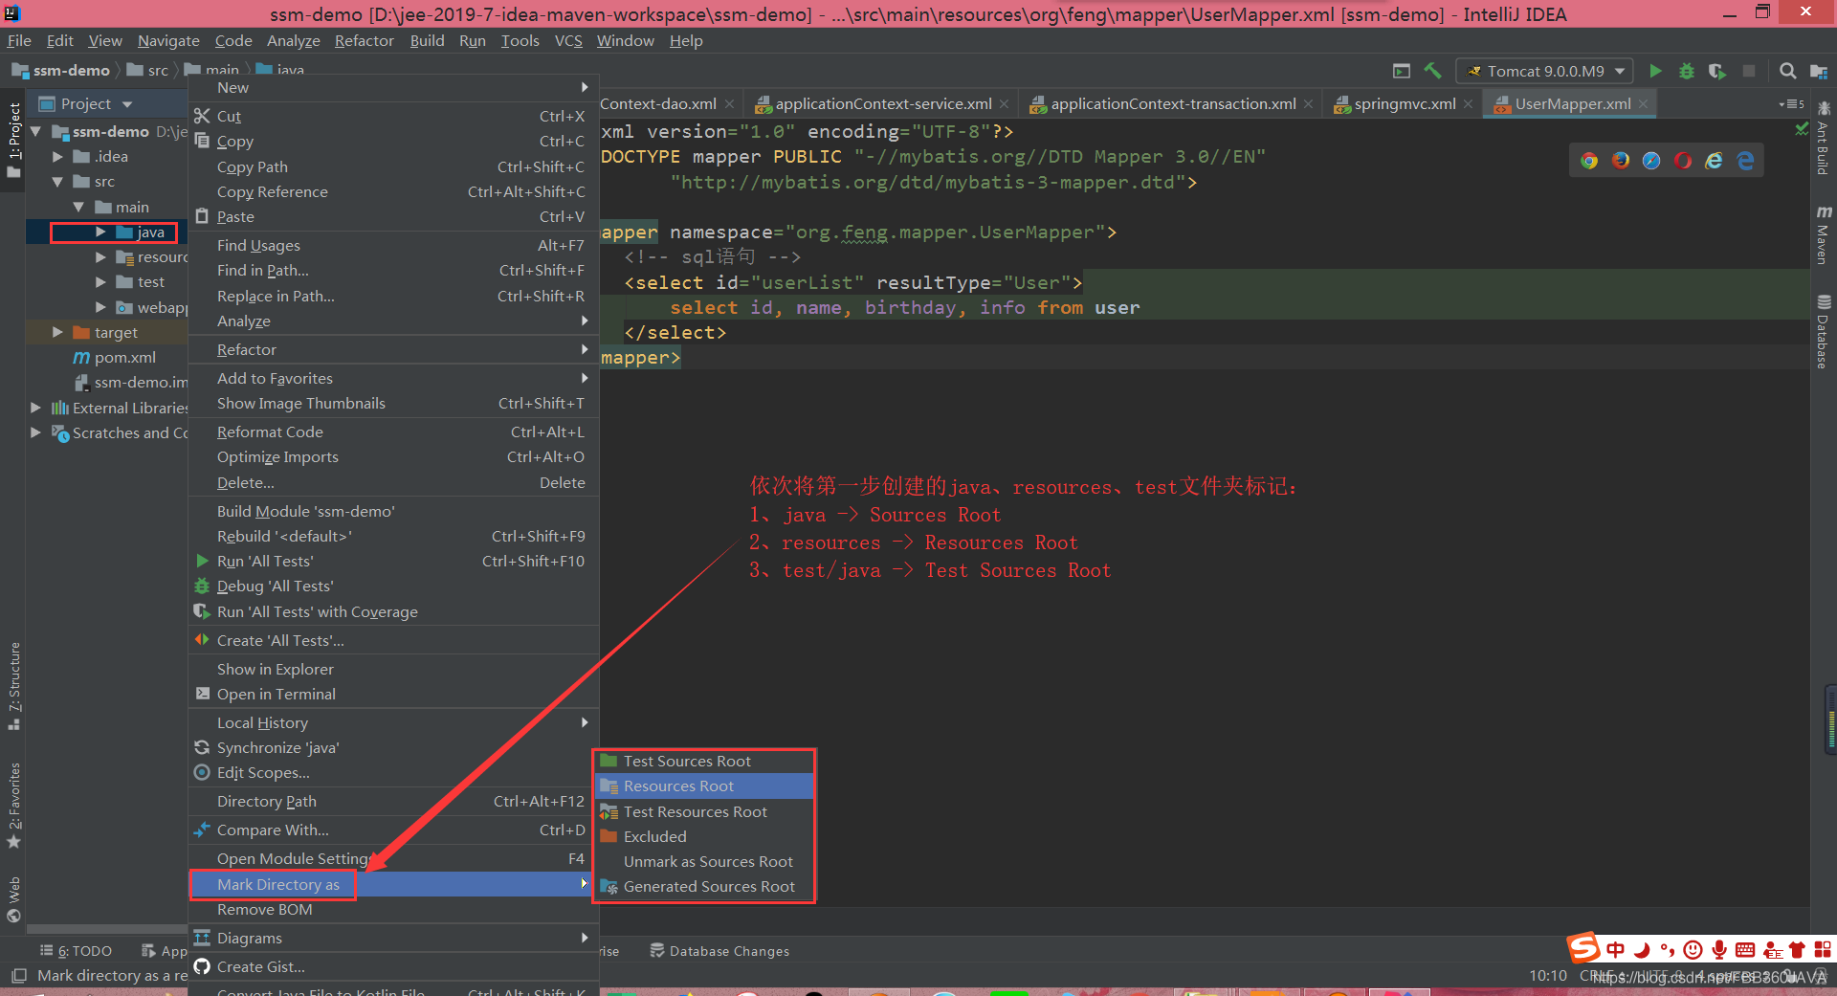Screen dimensions: 1837x996
Task: Expand the test folder
Action: [x=100, y=281]
